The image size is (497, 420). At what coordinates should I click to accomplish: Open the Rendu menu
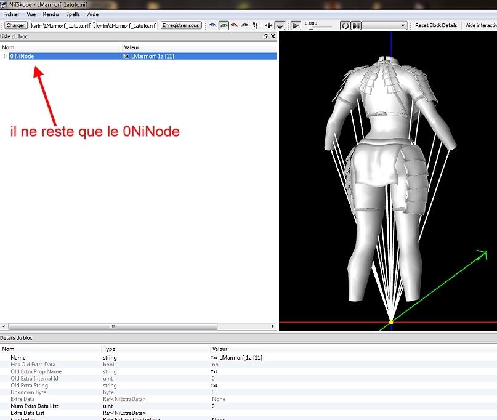coord(51,14)
